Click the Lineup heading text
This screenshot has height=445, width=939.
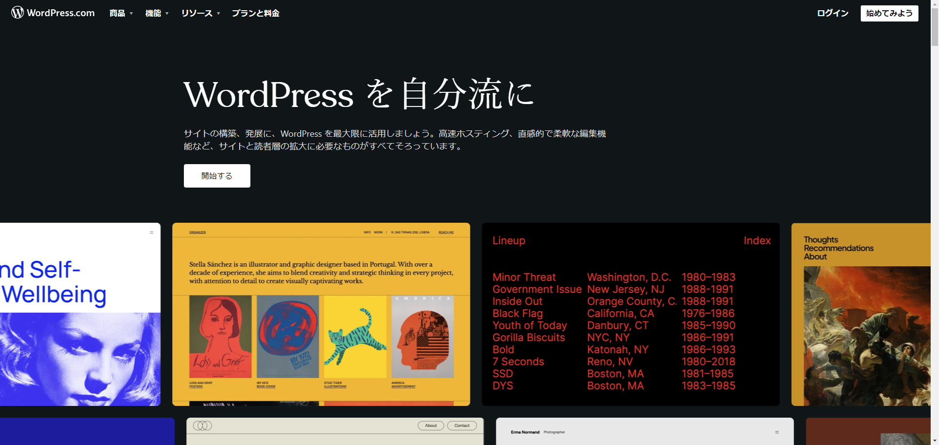509,240
